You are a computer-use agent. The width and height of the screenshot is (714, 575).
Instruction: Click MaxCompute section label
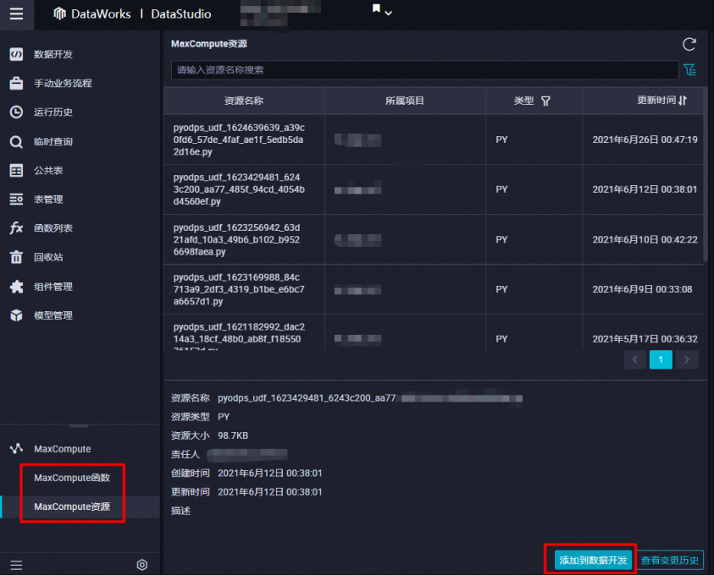point(63,449)
